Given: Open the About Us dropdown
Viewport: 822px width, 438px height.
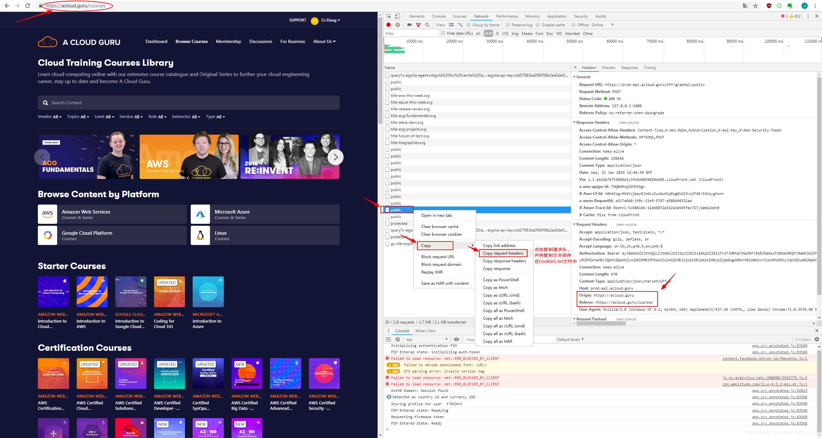Looking at the screenshot, I should [x=324, y=41].
